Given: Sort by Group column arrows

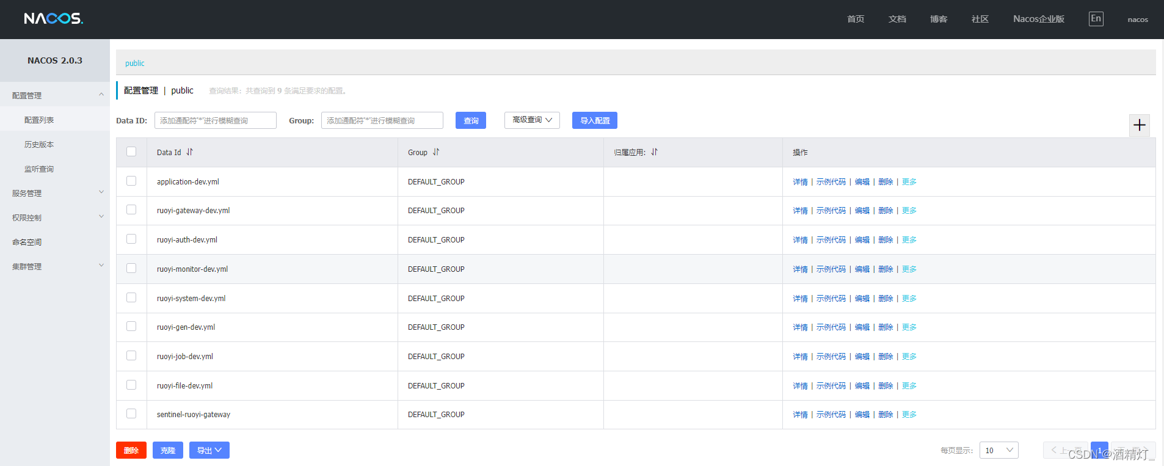Looking at the screenshot, I should coord(436,152).
